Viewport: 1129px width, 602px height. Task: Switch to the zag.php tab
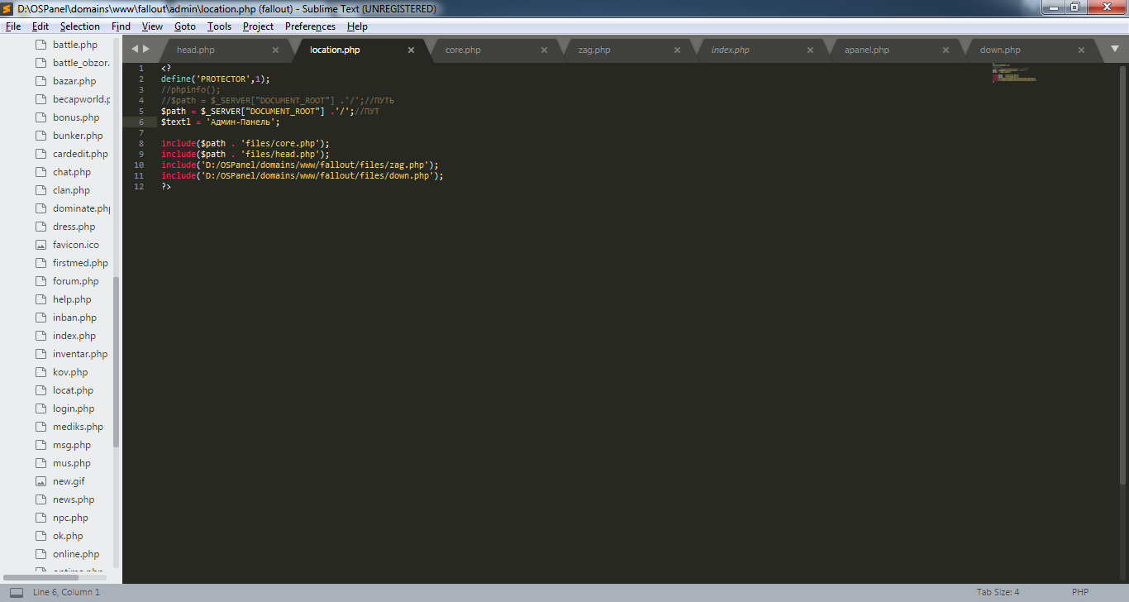pyautogui.click(x=594, y=50)
